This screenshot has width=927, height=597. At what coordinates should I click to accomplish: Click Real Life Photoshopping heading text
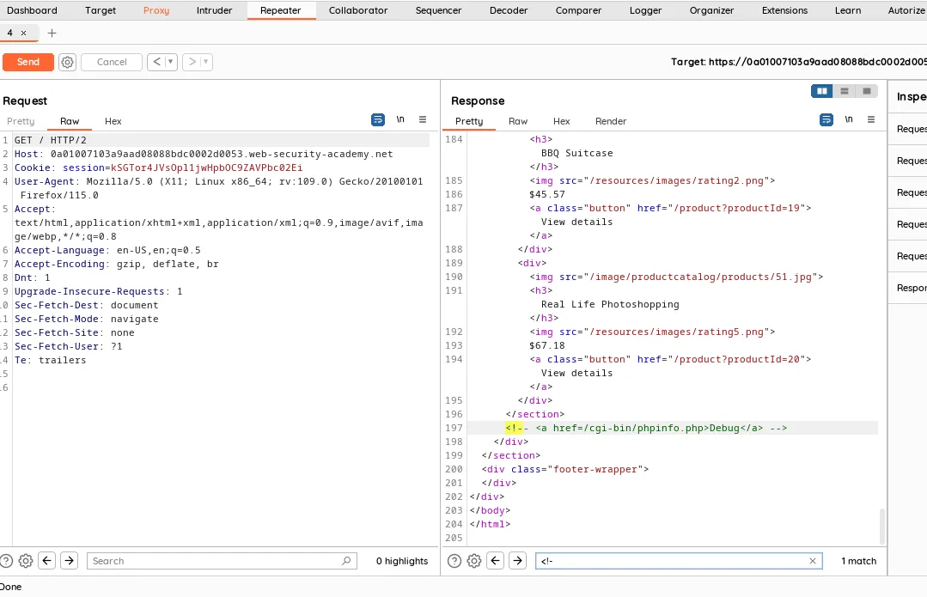610,304
